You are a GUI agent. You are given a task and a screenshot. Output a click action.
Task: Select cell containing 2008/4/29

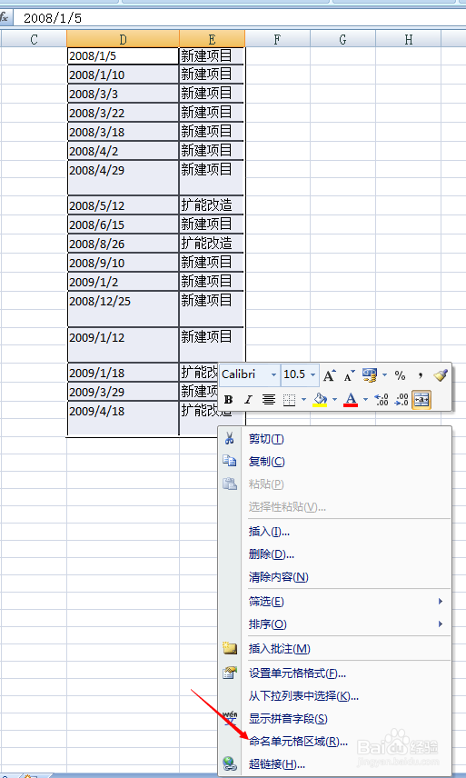click(123, 177)
